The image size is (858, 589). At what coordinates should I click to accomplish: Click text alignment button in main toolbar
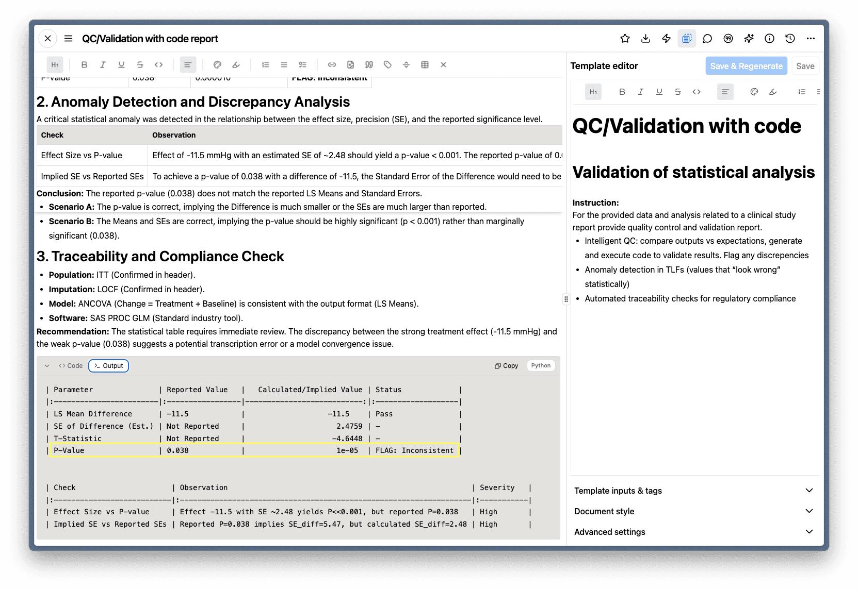pos(188,65)
